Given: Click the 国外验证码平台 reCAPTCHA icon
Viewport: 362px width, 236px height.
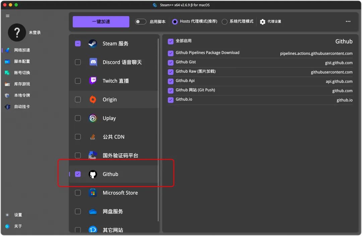Looking at the screenshot, I should tap(93, 155).
